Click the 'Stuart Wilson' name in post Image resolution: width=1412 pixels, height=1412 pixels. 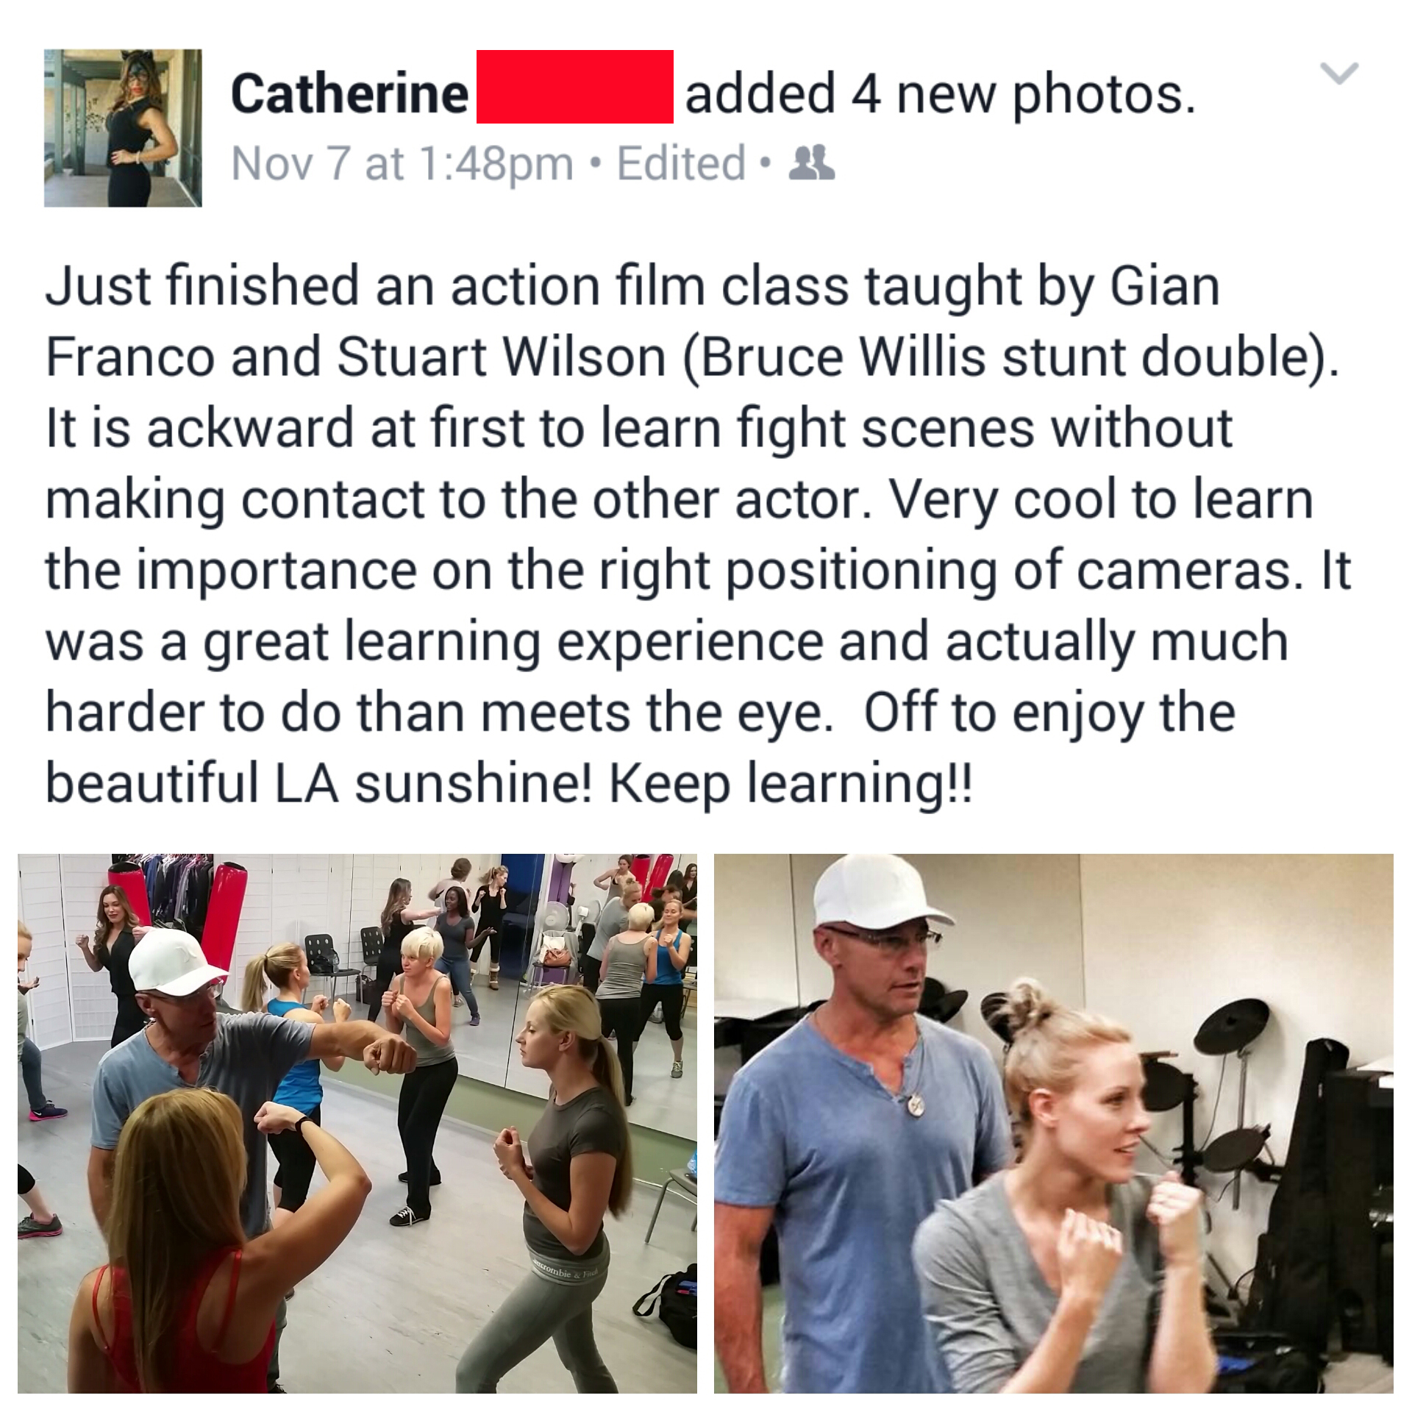[x=501, y=357]
